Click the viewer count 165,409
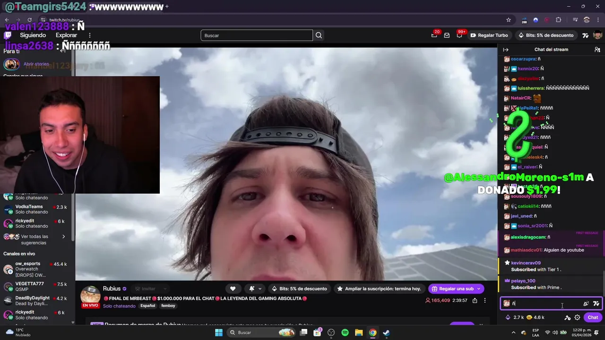 (x=438, y=300)
